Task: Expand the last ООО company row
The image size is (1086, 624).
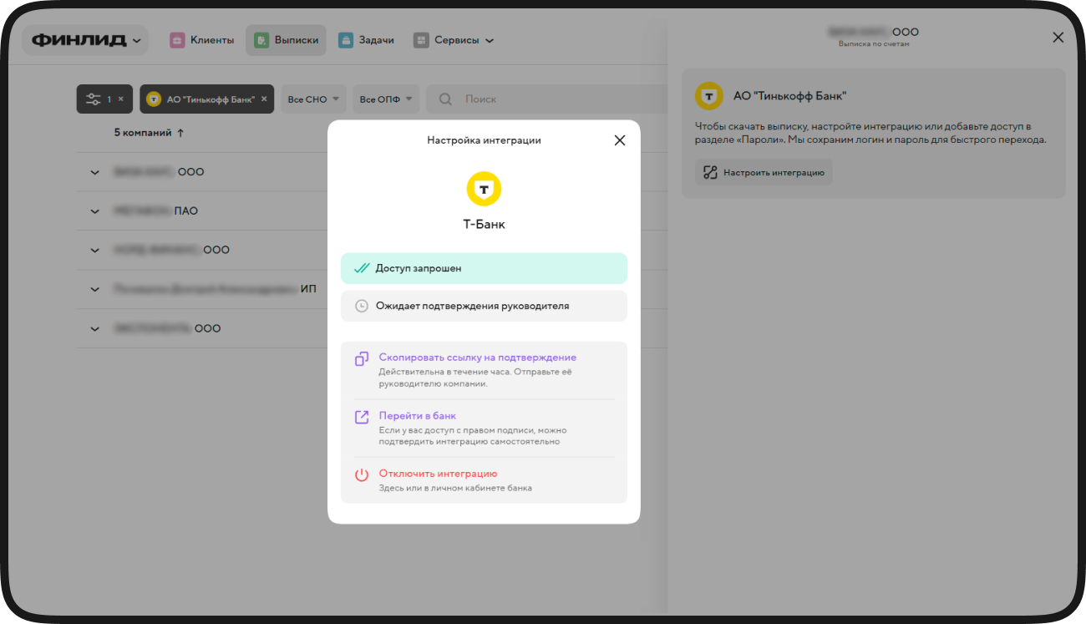Action: point(95,328)
